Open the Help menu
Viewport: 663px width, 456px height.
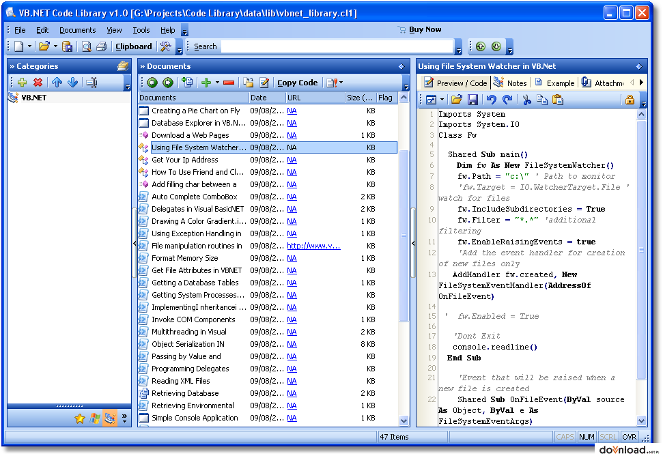tap(167, 30)
